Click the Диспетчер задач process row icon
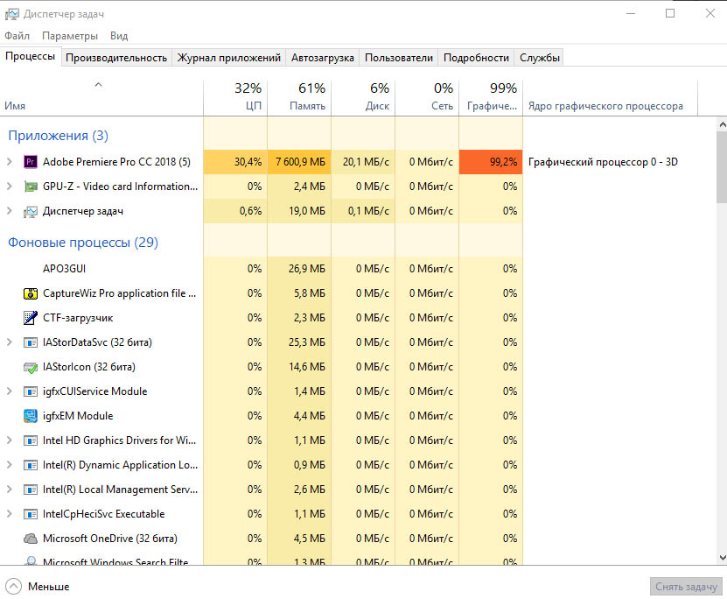Image resolution: width=727 pixels, height=599 pixels. point(30,212)
